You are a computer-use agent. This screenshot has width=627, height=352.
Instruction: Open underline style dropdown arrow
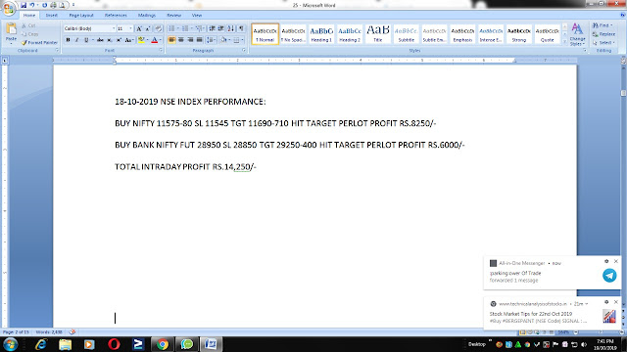[92, 40]
